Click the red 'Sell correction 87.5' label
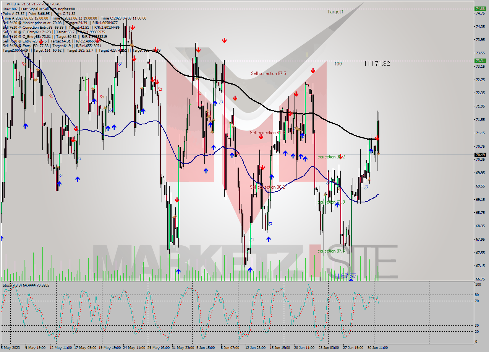Image resolution: width=489 pixels, height=352 pixels. coord(268,73)
